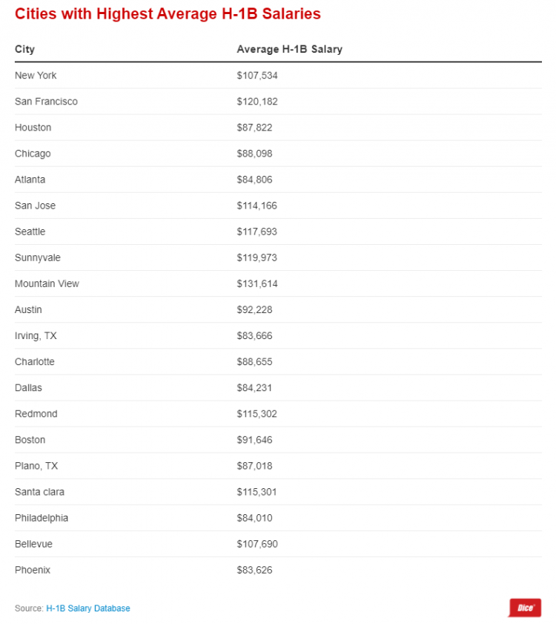This screenshot has width=556, height=624.
Task: Click the Sunnyvale city name
Action: pos(38,257)
